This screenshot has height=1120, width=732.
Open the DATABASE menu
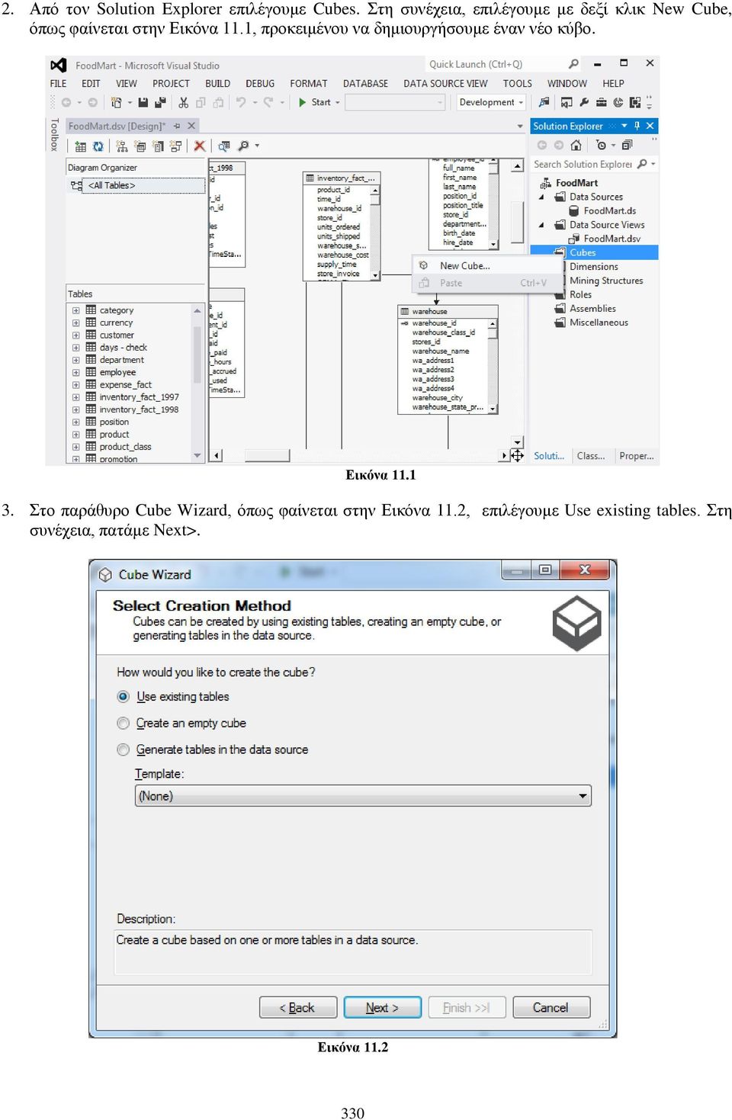(x=365, y=84)
